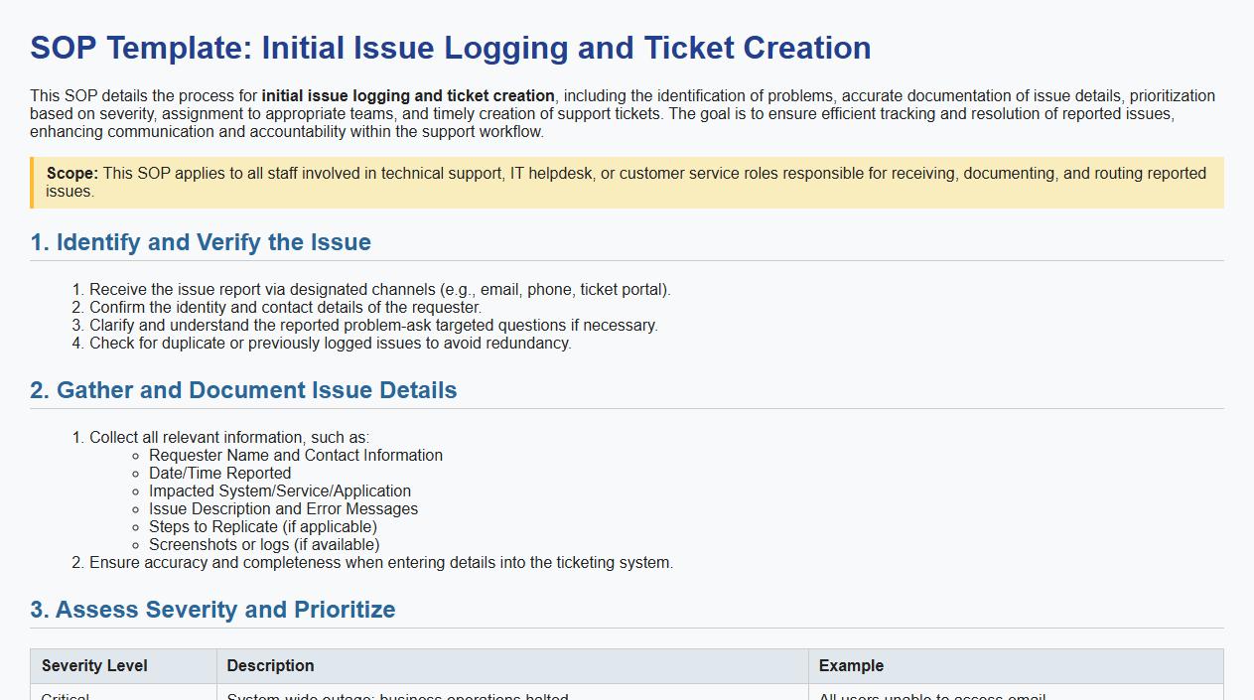
Task: Click the main SOP Template title heading
Action: (450, 48)
